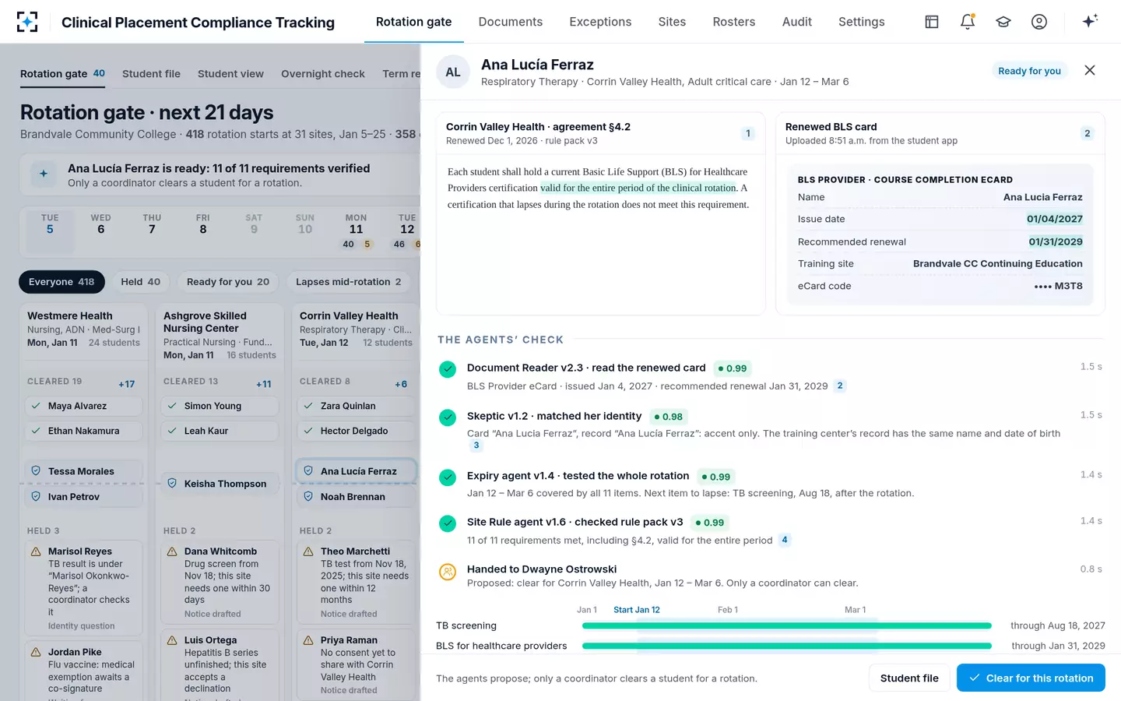
Task: Select the Overnight check sub-tab
Action: [x=323, y=74]
